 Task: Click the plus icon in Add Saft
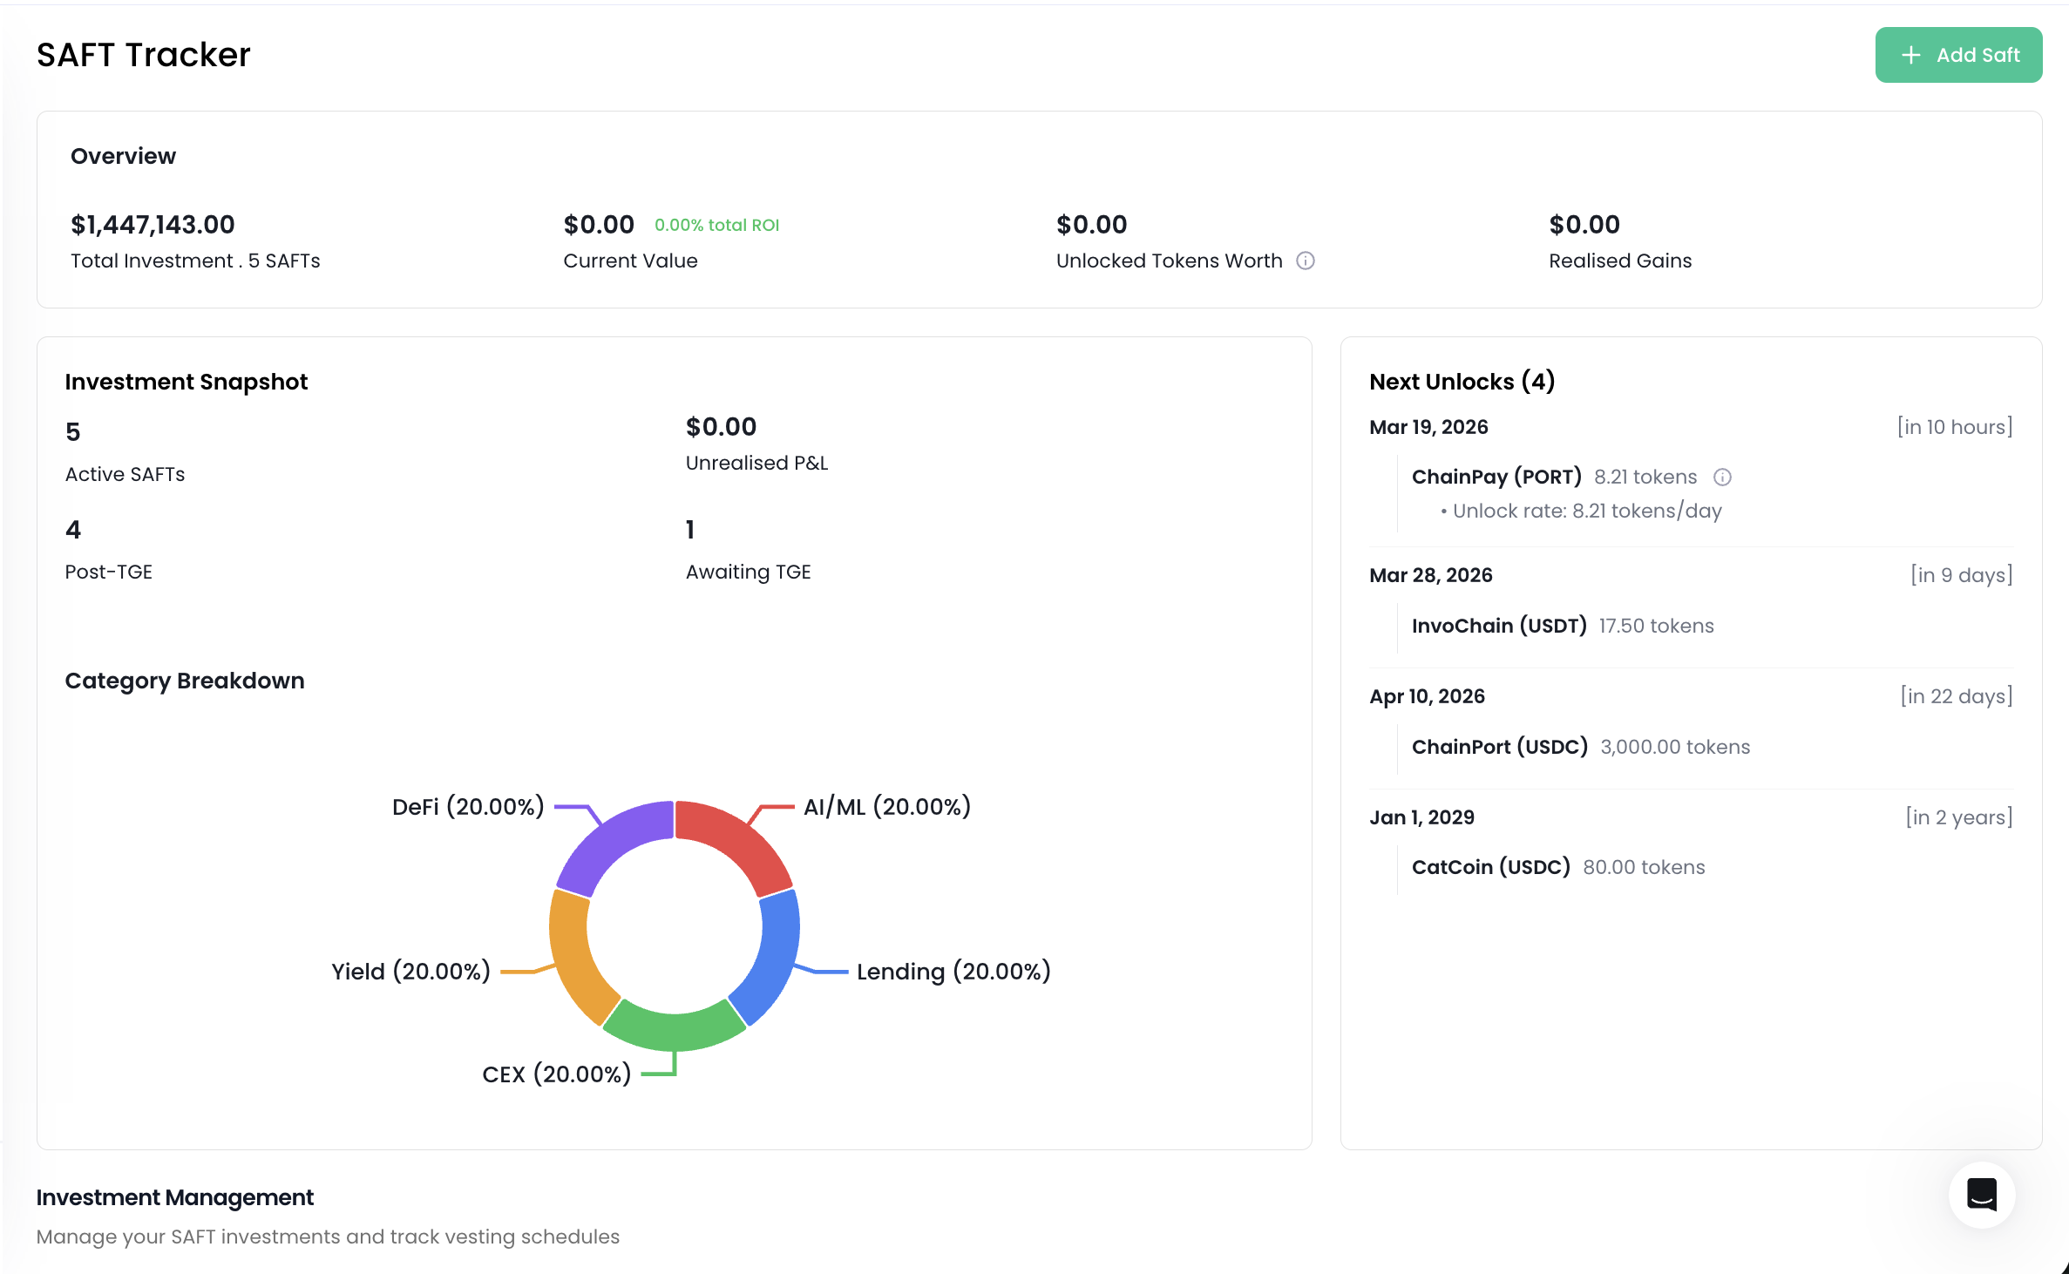click(1910, 55)
